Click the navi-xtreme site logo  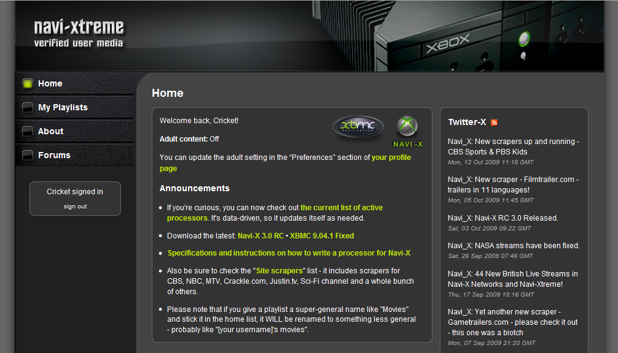pos(79,27)
